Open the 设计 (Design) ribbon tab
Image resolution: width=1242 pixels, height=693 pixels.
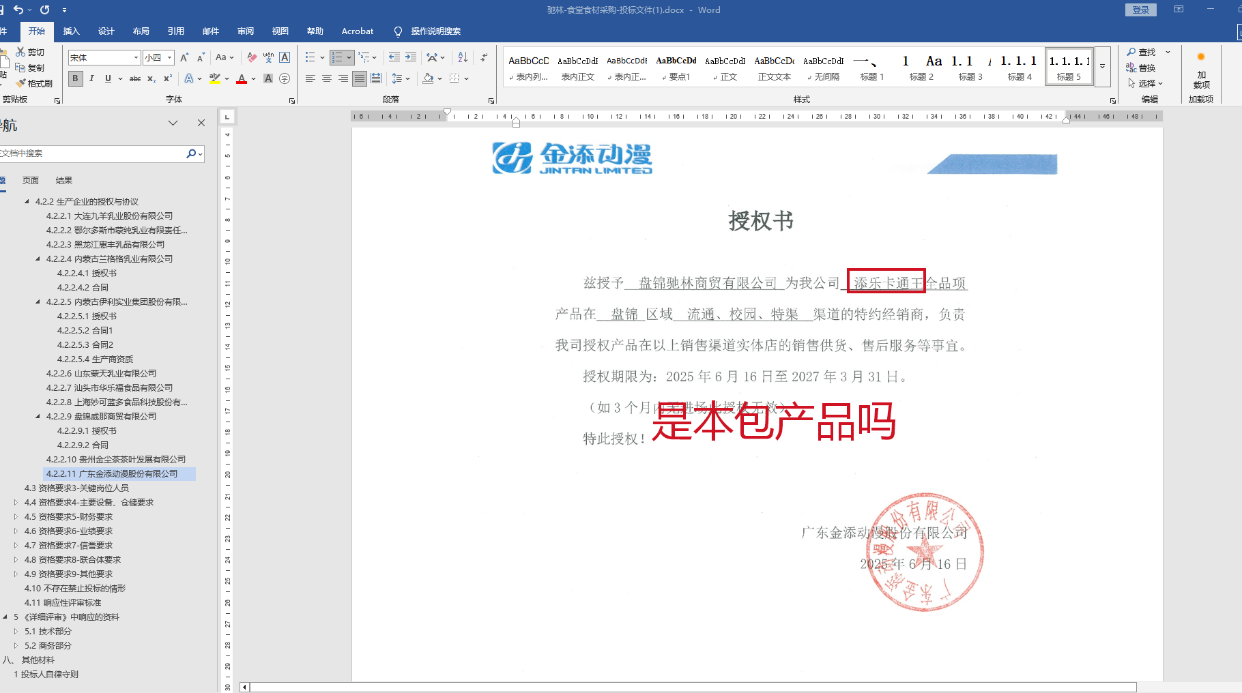point(106,31)
